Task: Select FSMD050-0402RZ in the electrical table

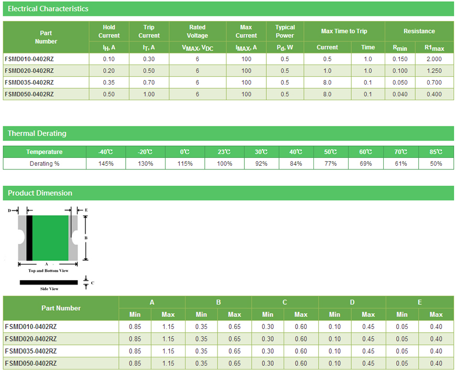Action: click(x=29, y=94)
